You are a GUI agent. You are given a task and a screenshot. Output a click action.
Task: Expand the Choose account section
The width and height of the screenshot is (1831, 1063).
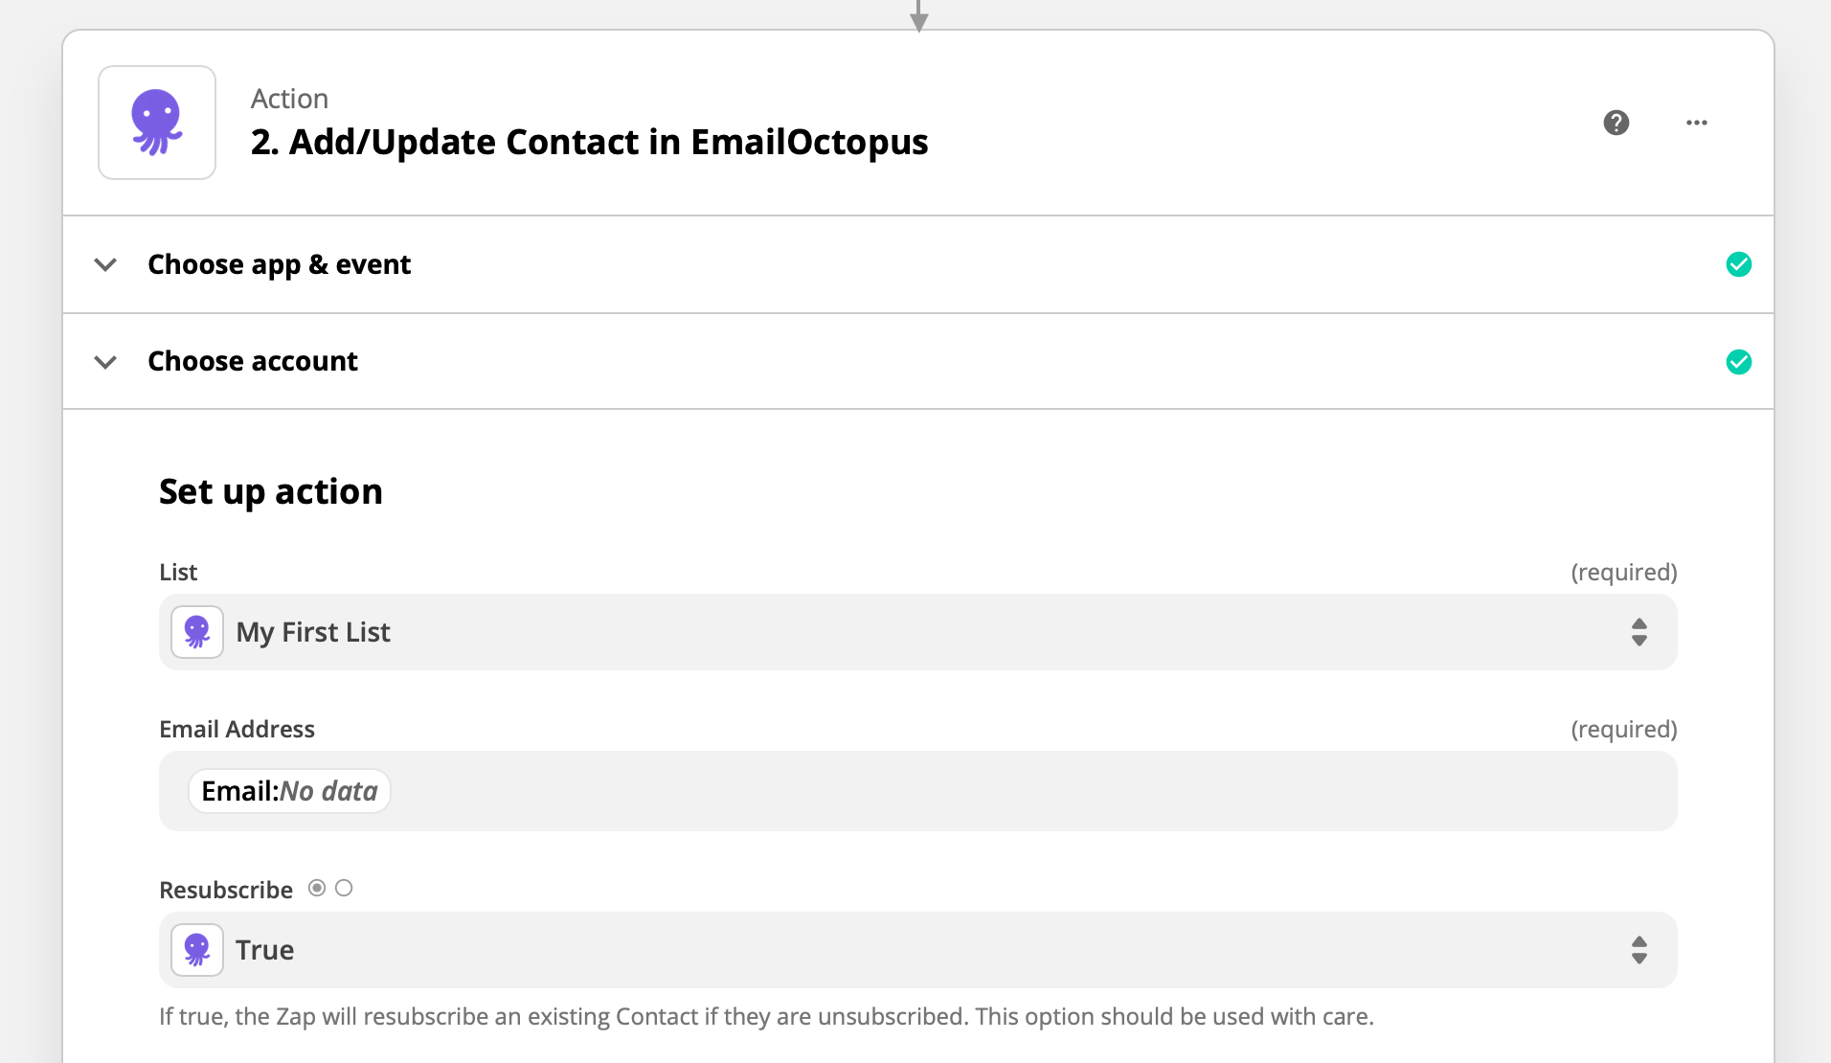pos(105,362)
